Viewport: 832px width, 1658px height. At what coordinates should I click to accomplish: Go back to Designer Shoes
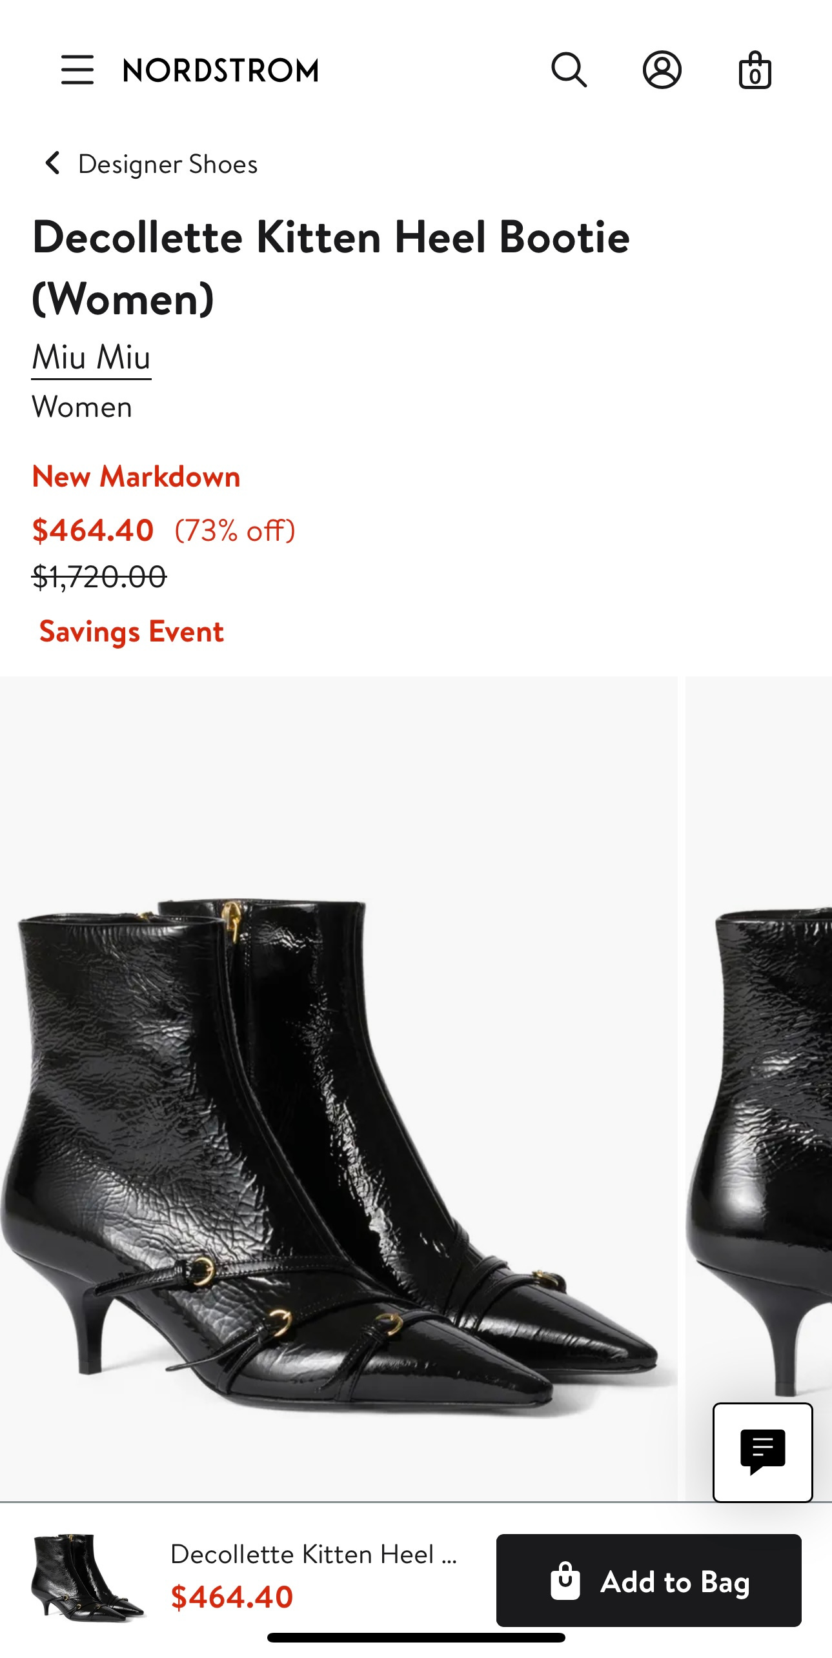click(x=168, y=164)
